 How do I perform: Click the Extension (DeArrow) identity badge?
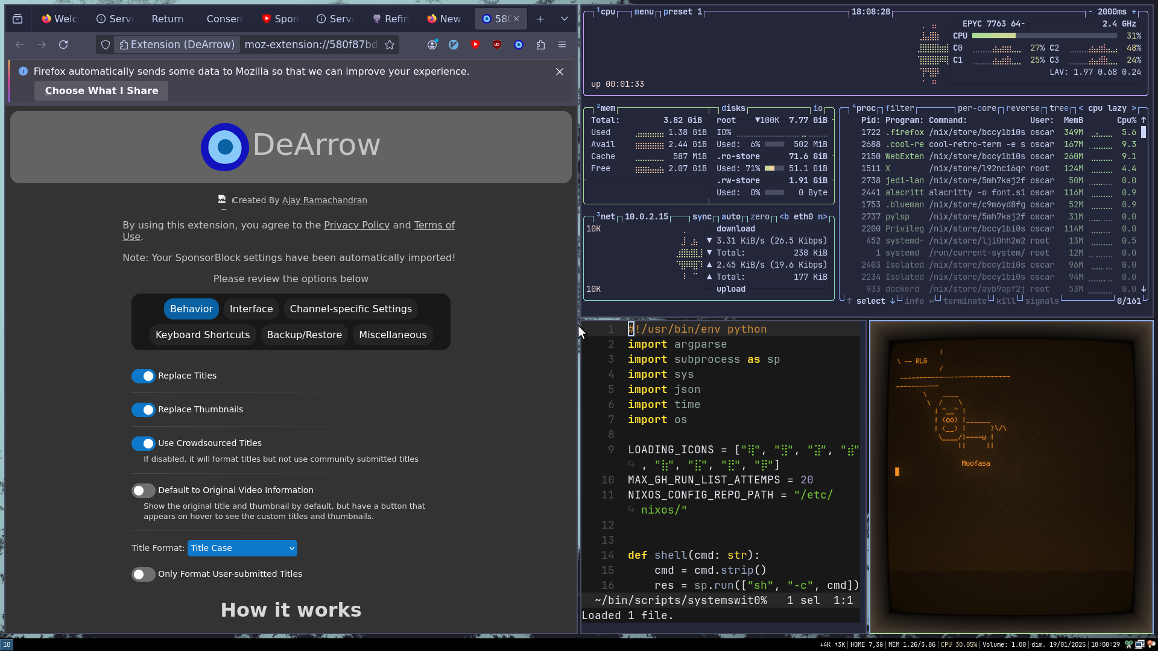coord(177,45)
